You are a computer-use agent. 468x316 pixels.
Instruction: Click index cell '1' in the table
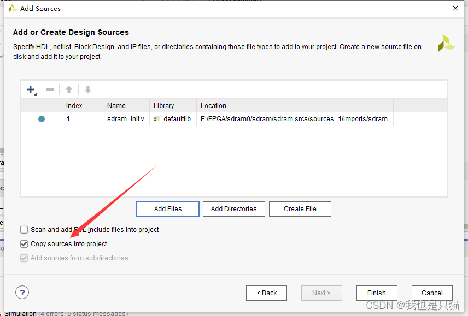click(83, 119)
